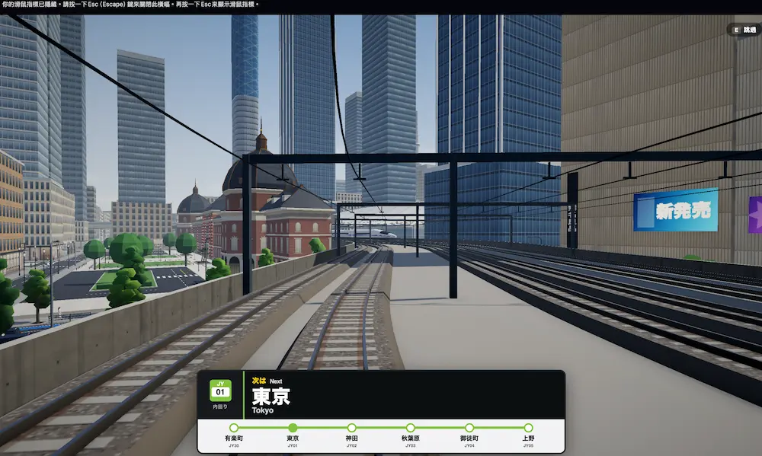
Task: Click the 'Tokyo' English station name
Action: tap(262, 410)
